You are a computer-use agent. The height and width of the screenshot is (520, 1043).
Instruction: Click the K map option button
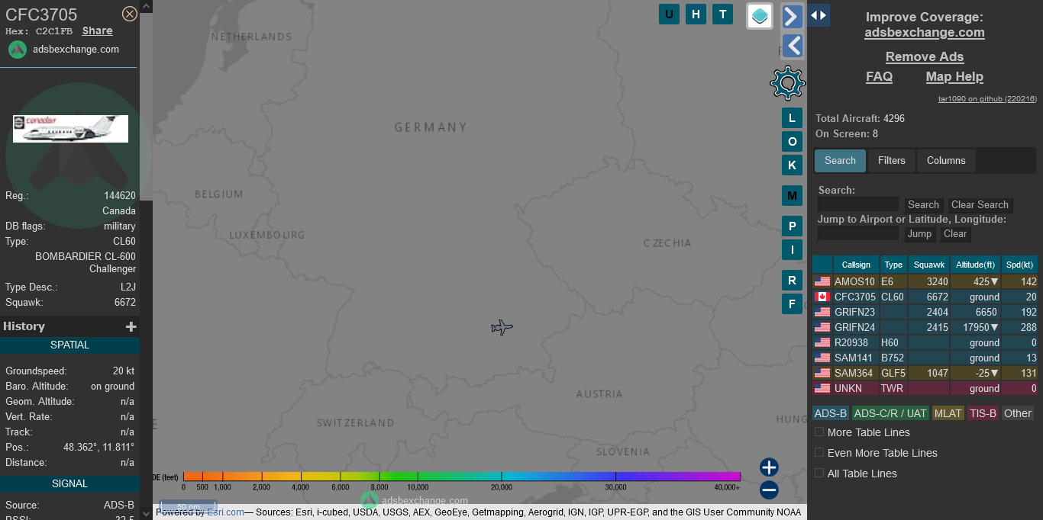(x=792, y=165)
